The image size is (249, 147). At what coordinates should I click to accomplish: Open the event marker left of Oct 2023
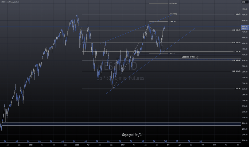pos(154,141)
